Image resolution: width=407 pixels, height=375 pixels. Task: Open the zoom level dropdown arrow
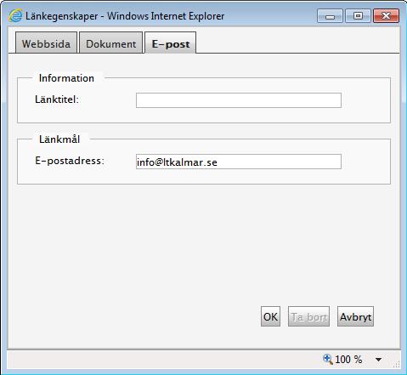[x=378, y=360]
